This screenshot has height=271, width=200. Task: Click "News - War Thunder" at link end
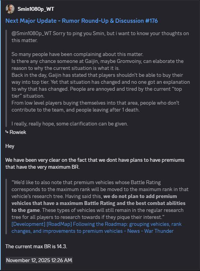click(x=150, y=231)
